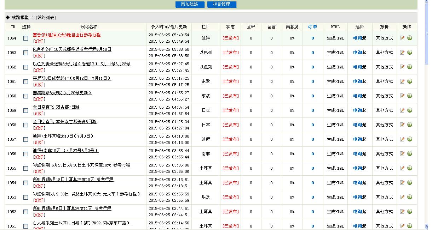Click 电询起 in row 1055
Image resolution: width=432 pixels, height=230 pixels.
360,168
